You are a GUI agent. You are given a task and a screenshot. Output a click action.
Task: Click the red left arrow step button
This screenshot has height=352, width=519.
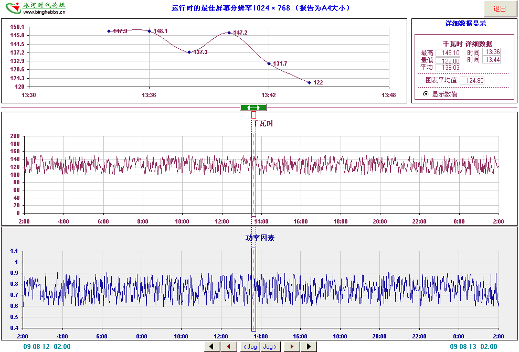click(229, 347)
